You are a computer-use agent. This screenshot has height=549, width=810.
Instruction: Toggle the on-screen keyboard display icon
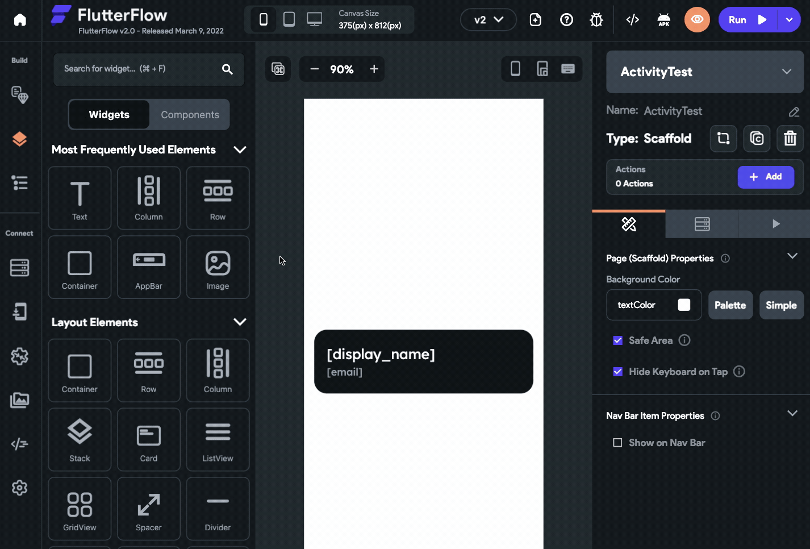(x=568, y=69)
